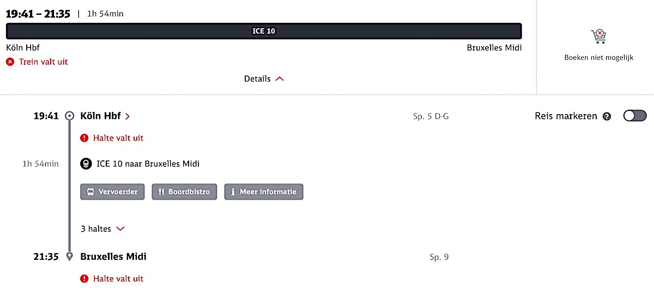Viewport: 654px width, 288px height.
Task: Click the red warning icon under Köln Hbf
Action: (84, 138)
